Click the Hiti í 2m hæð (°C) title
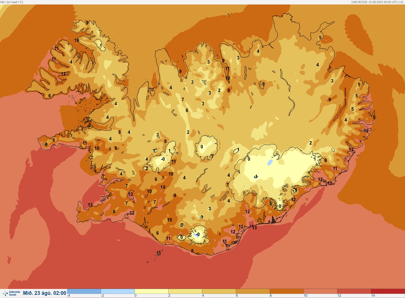Image resolution: width=405 pixels, height=298 pixels. point(12,2)
